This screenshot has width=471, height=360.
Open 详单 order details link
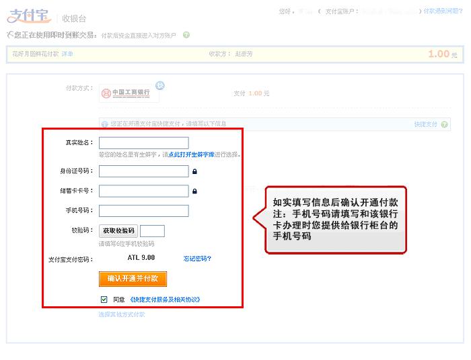[67, 54]
